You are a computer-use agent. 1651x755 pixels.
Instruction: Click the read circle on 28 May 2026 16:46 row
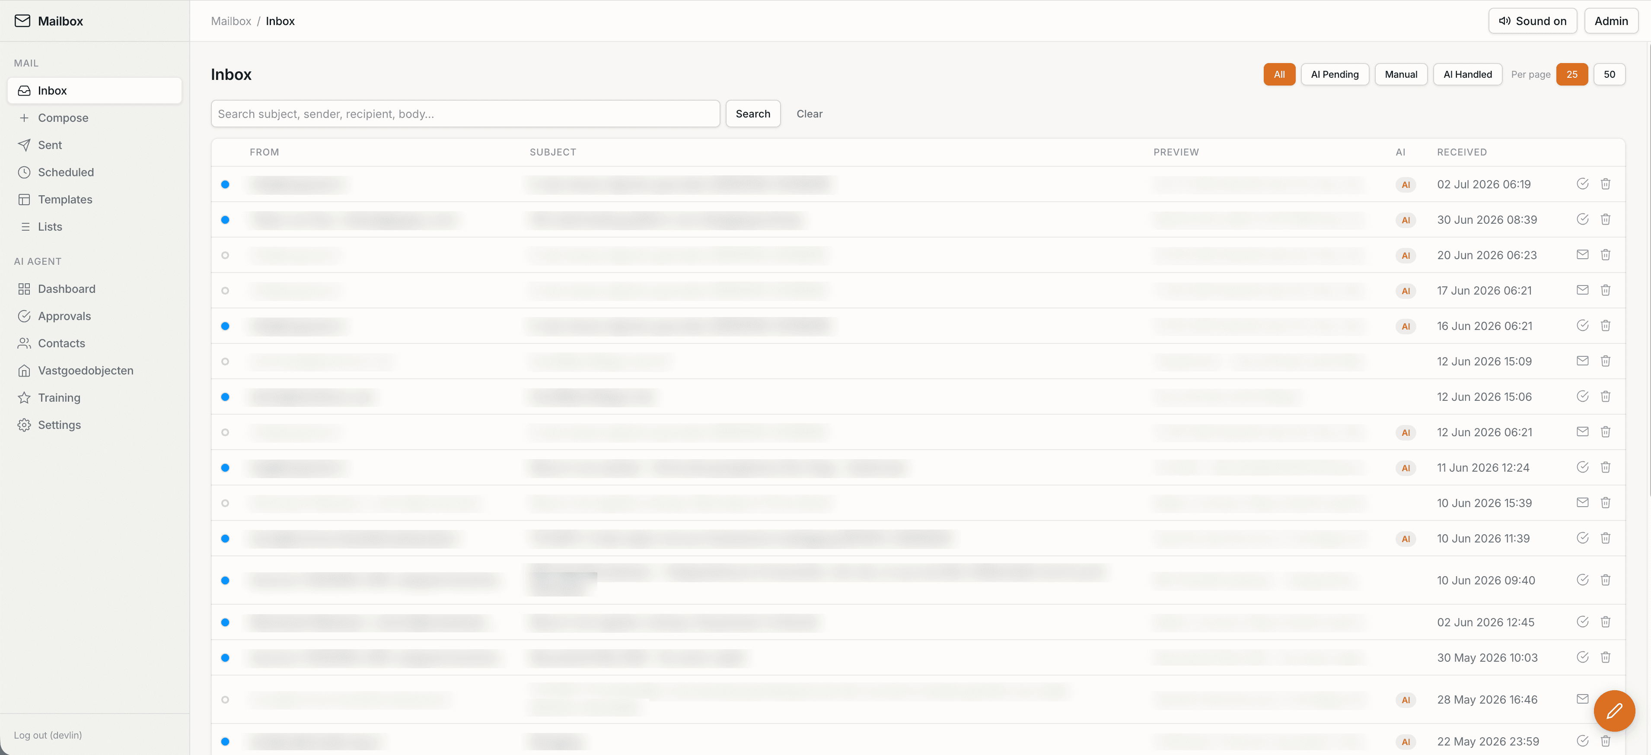[225, 699]
